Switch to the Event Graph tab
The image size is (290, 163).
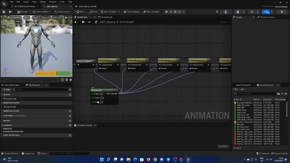click(106, 17)
